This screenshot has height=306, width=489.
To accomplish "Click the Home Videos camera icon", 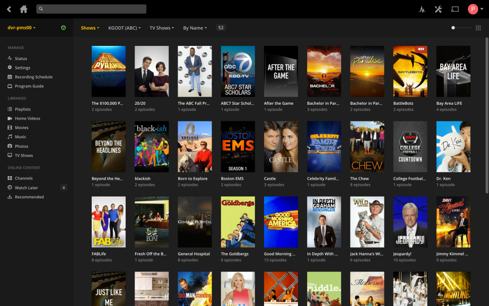I will coord(10,119).
